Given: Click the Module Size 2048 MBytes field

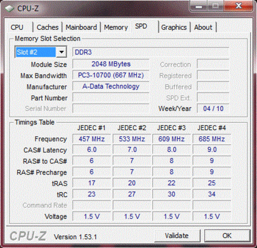Looking at the screenshot, I should pos(111,64).
